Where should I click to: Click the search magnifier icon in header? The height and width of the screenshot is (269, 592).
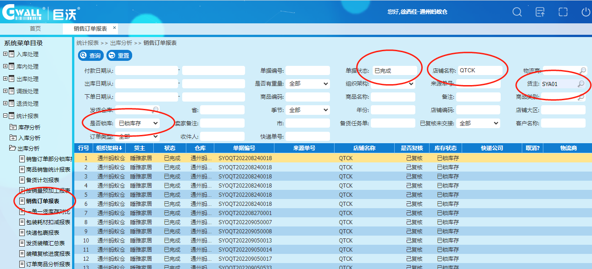pyautogui.click(x=517, y=12)
